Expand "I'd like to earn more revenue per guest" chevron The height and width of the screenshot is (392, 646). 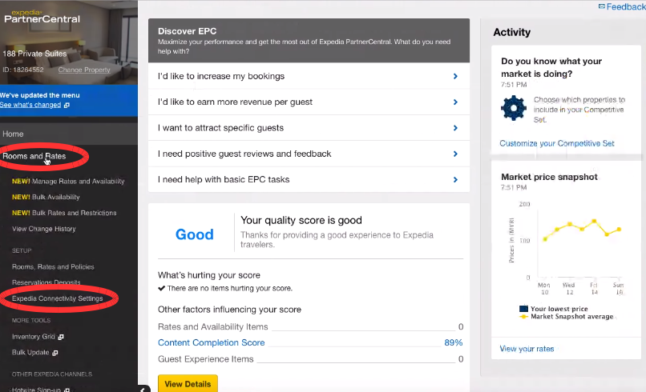point(455,102)
